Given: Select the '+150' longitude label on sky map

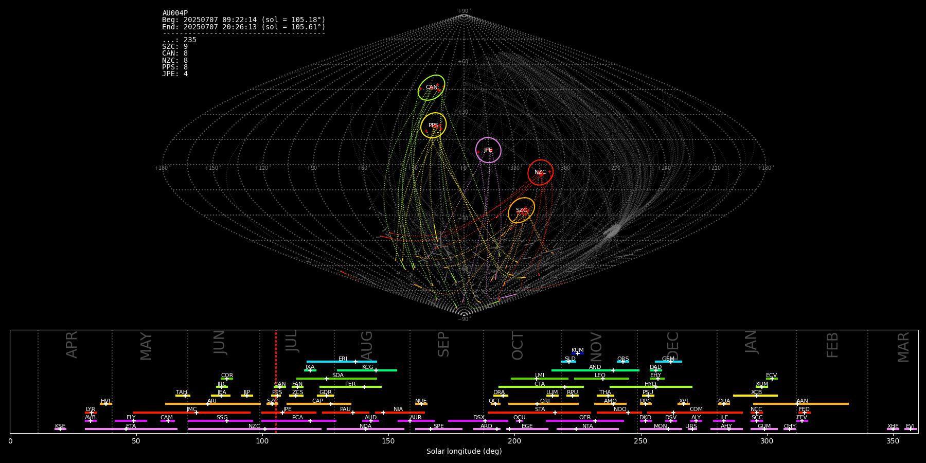Looking at the screenshot, I should pos(211,168).
